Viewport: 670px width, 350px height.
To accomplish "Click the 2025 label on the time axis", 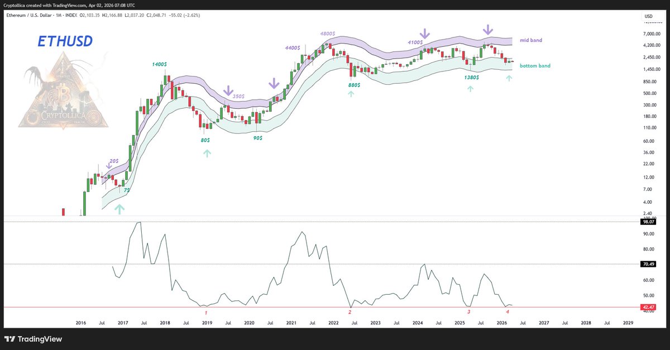I will pyautogui.click(x=460, y=323).
